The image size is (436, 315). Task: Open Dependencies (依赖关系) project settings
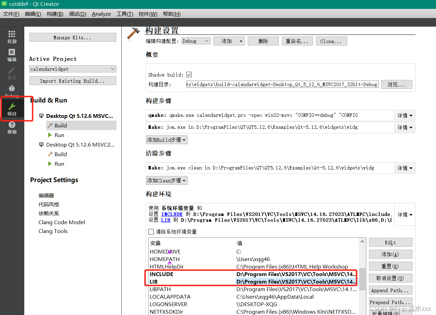[49, 213]
